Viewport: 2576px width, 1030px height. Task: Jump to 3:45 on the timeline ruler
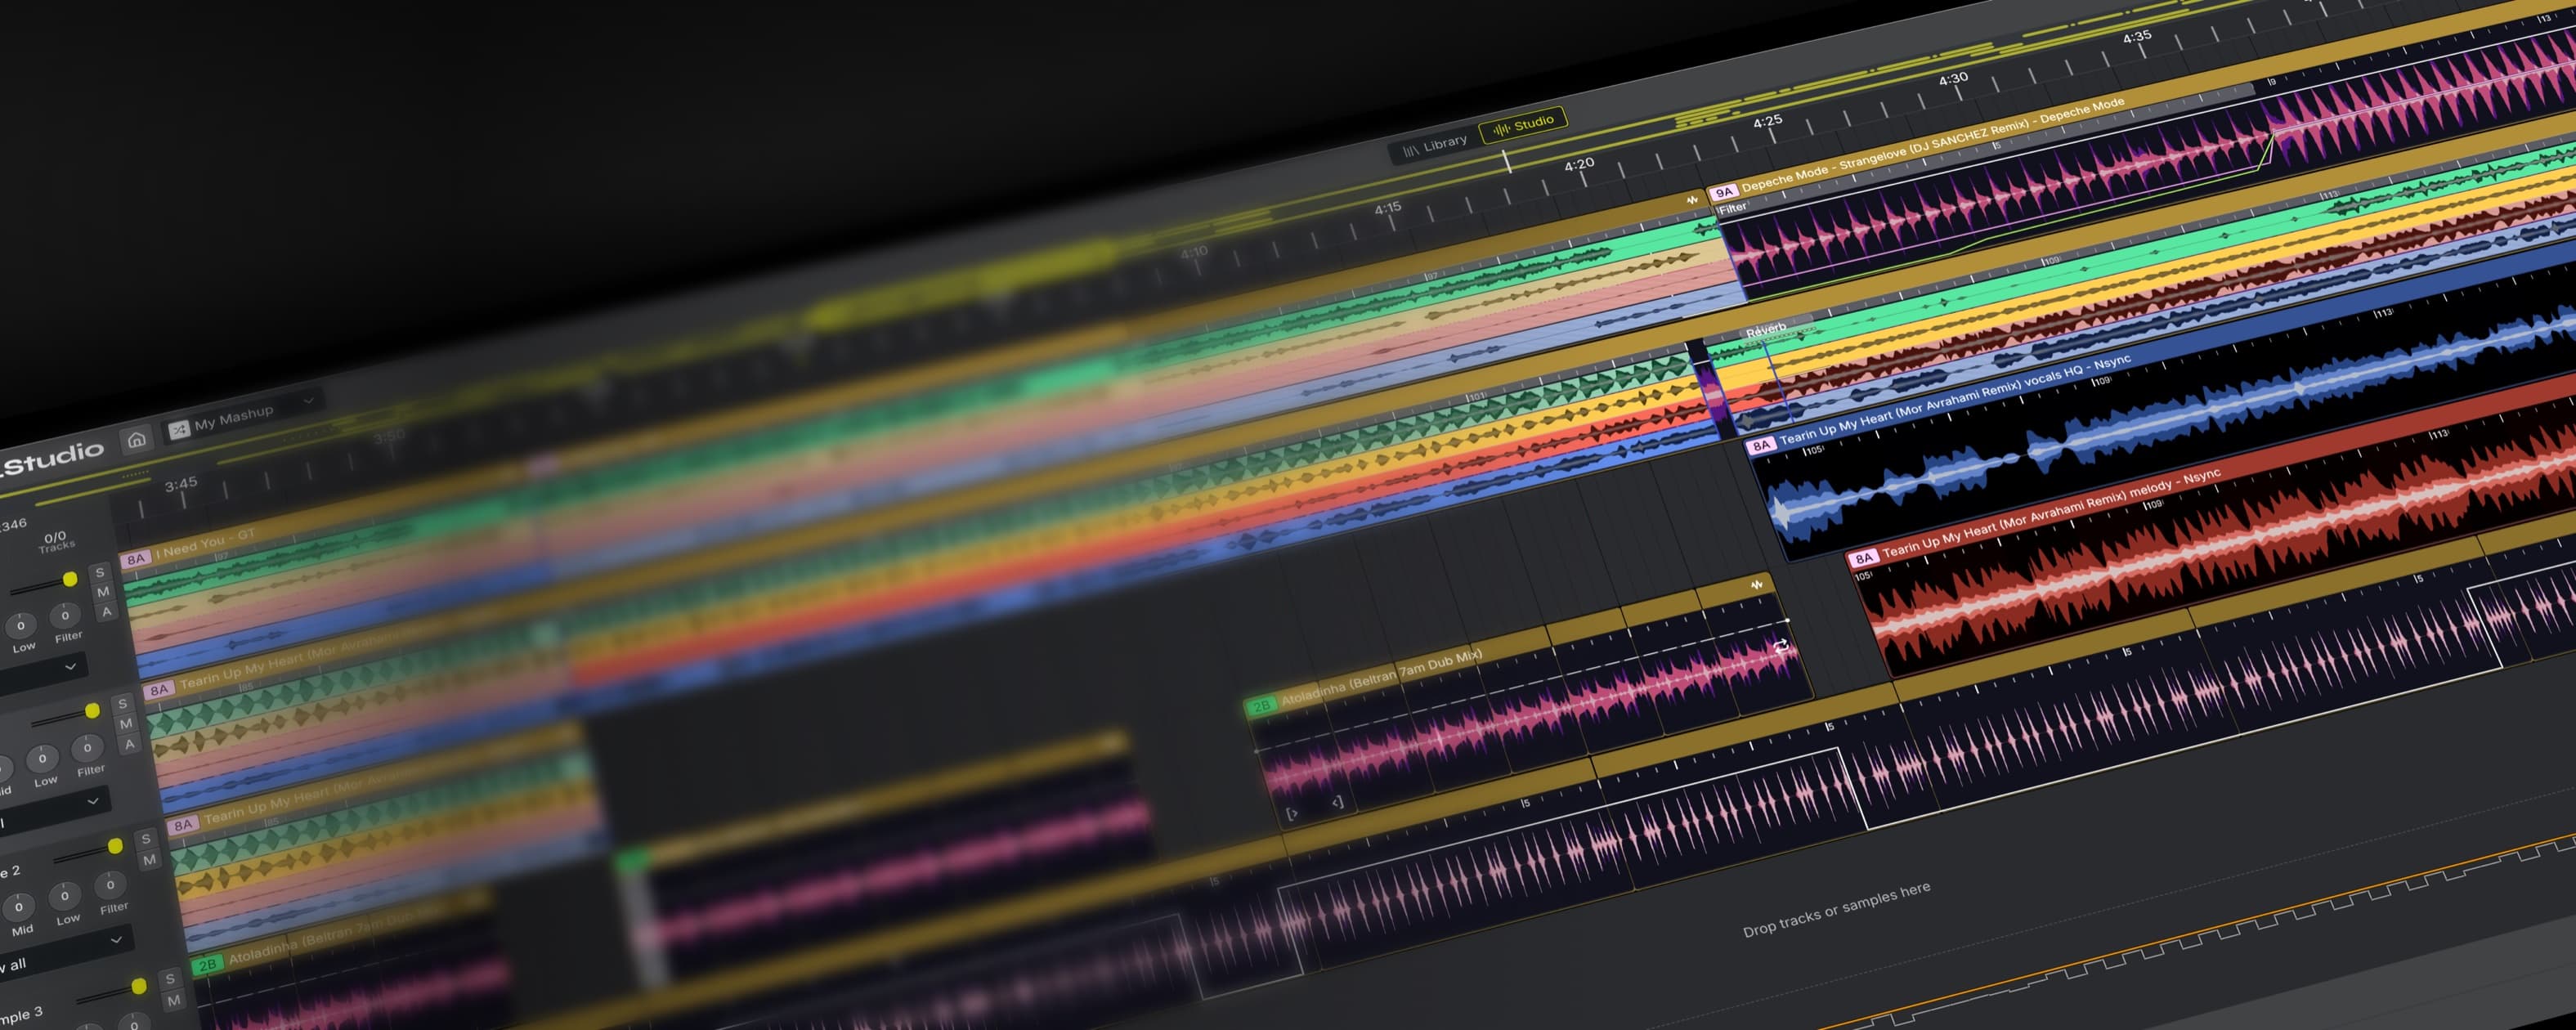(x=181, y=485)
